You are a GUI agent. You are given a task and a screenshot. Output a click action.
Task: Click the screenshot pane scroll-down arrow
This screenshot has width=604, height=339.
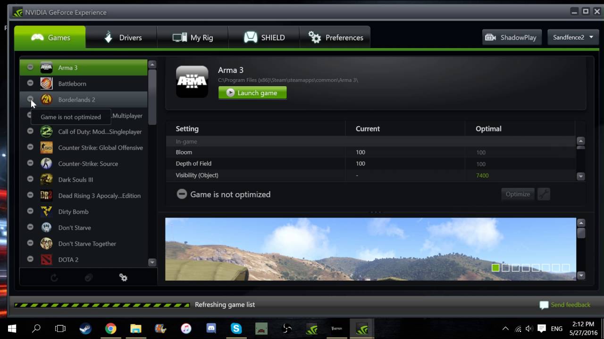coord(581,275)
